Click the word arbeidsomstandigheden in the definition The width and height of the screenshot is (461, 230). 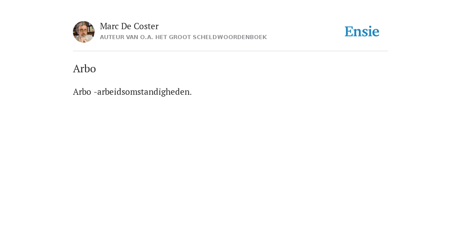(143, 92)
